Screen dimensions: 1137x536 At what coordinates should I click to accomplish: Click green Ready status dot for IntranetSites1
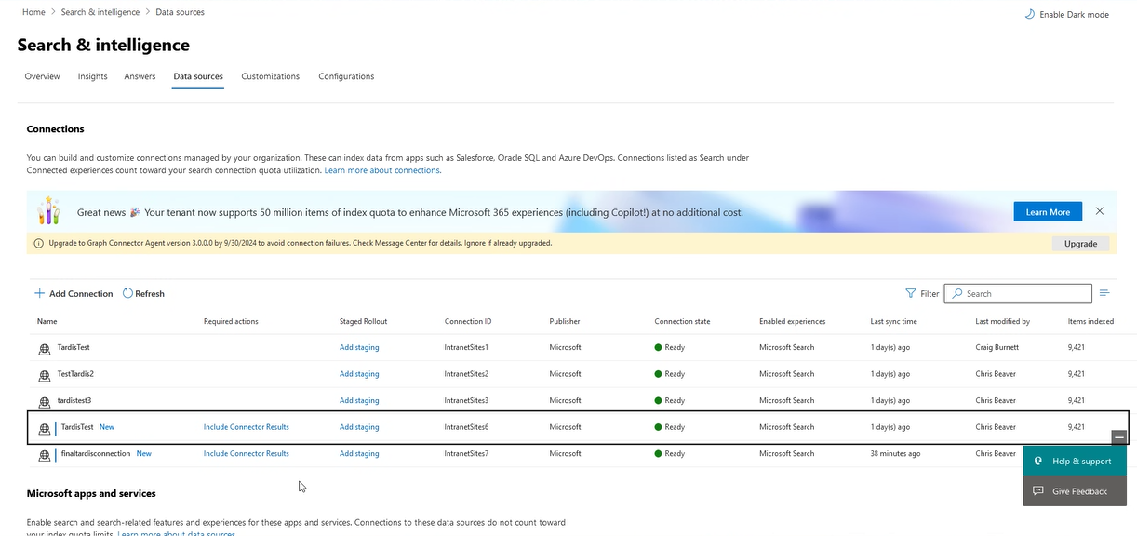click(659, 347)
